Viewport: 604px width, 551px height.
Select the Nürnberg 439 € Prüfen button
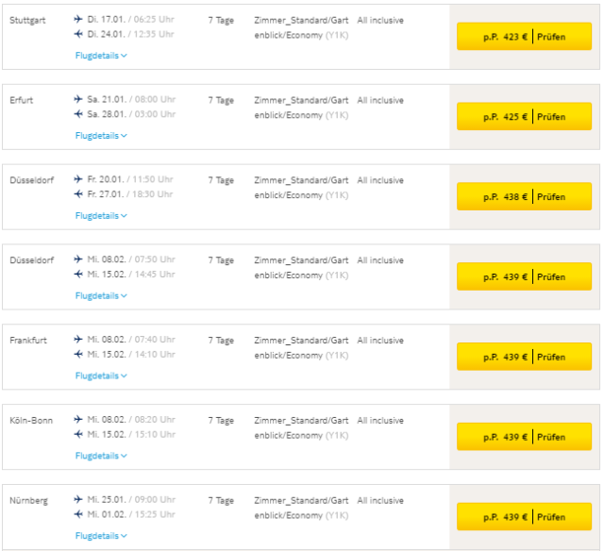click(x=524, y=517)
